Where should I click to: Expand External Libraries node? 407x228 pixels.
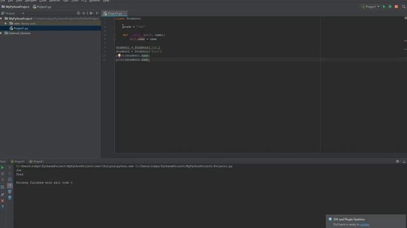coord(1,34)
